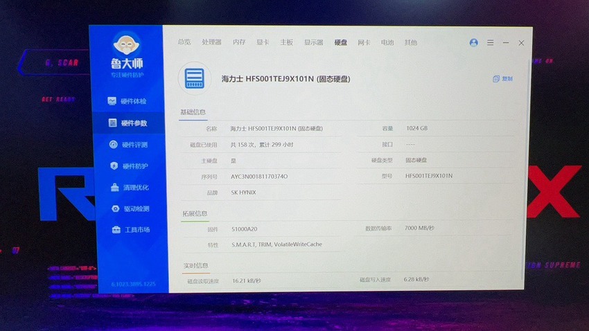Click the 数据传输率 transfer rate label

click(x=378, y=229)
